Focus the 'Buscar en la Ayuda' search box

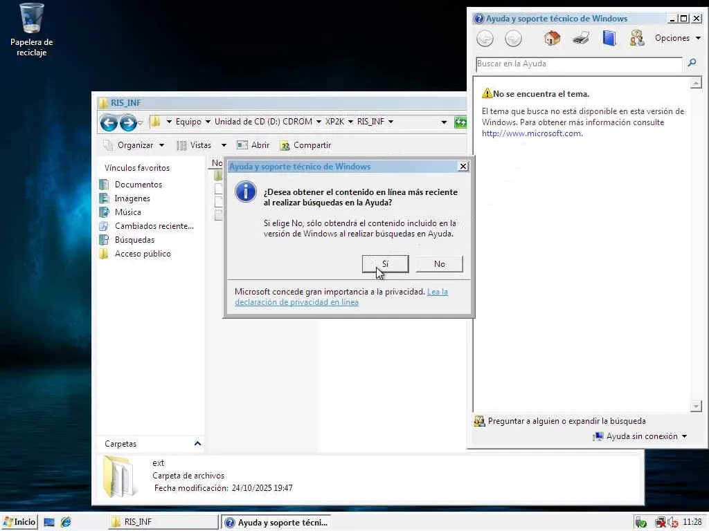click(x=579, y=64)
